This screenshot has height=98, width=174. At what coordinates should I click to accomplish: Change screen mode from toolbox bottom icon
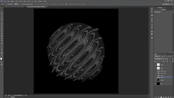point(2,64)
